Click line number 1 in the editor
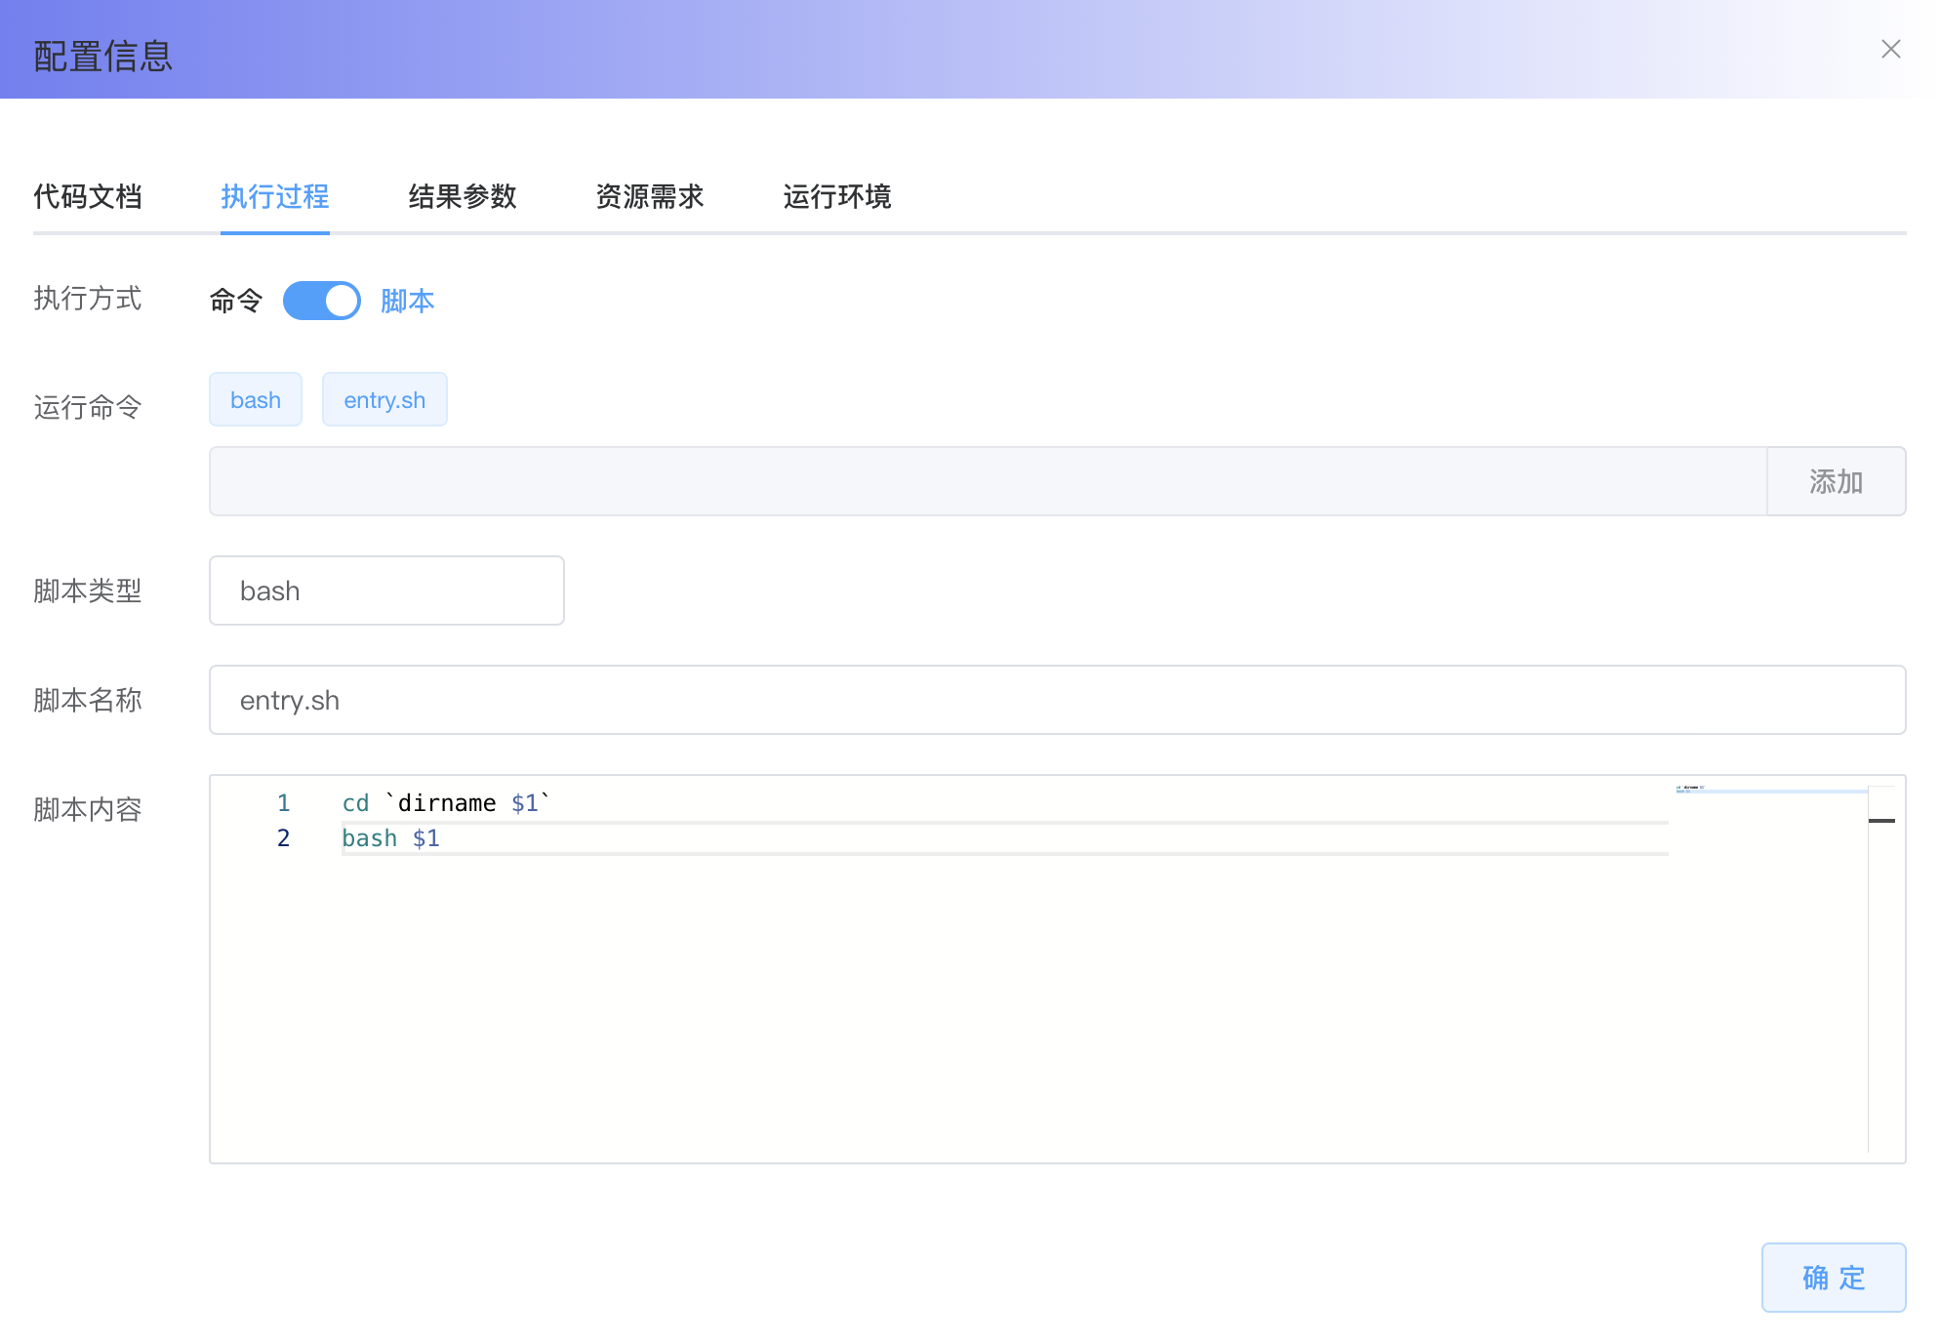 pos(284,803)
